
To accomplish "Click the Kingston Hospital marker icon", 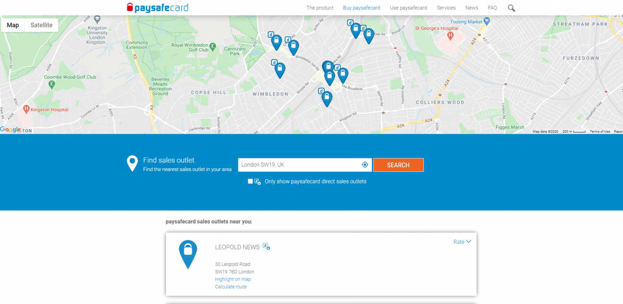I will (x=26, y=109).
